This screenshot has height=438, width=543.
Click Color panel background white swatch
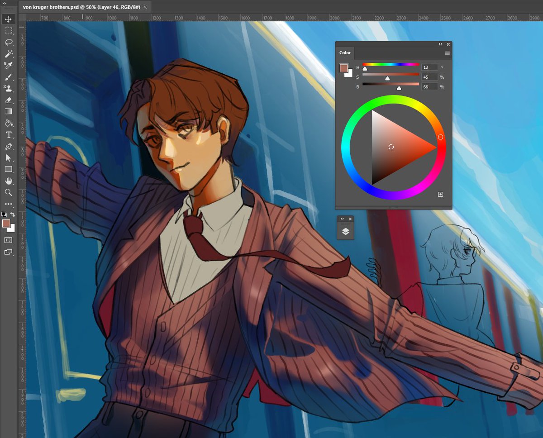click(350, 74)
